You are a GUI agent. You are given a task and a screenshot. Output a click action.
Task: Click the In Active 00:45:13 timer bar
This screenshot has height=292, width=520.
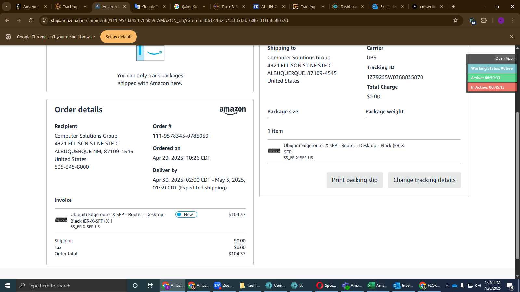pyautogui.click(x=492, y=87)
